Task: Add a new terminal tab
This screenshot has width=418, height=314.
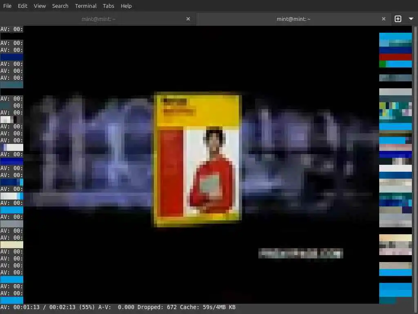Action: coord(398,19)
